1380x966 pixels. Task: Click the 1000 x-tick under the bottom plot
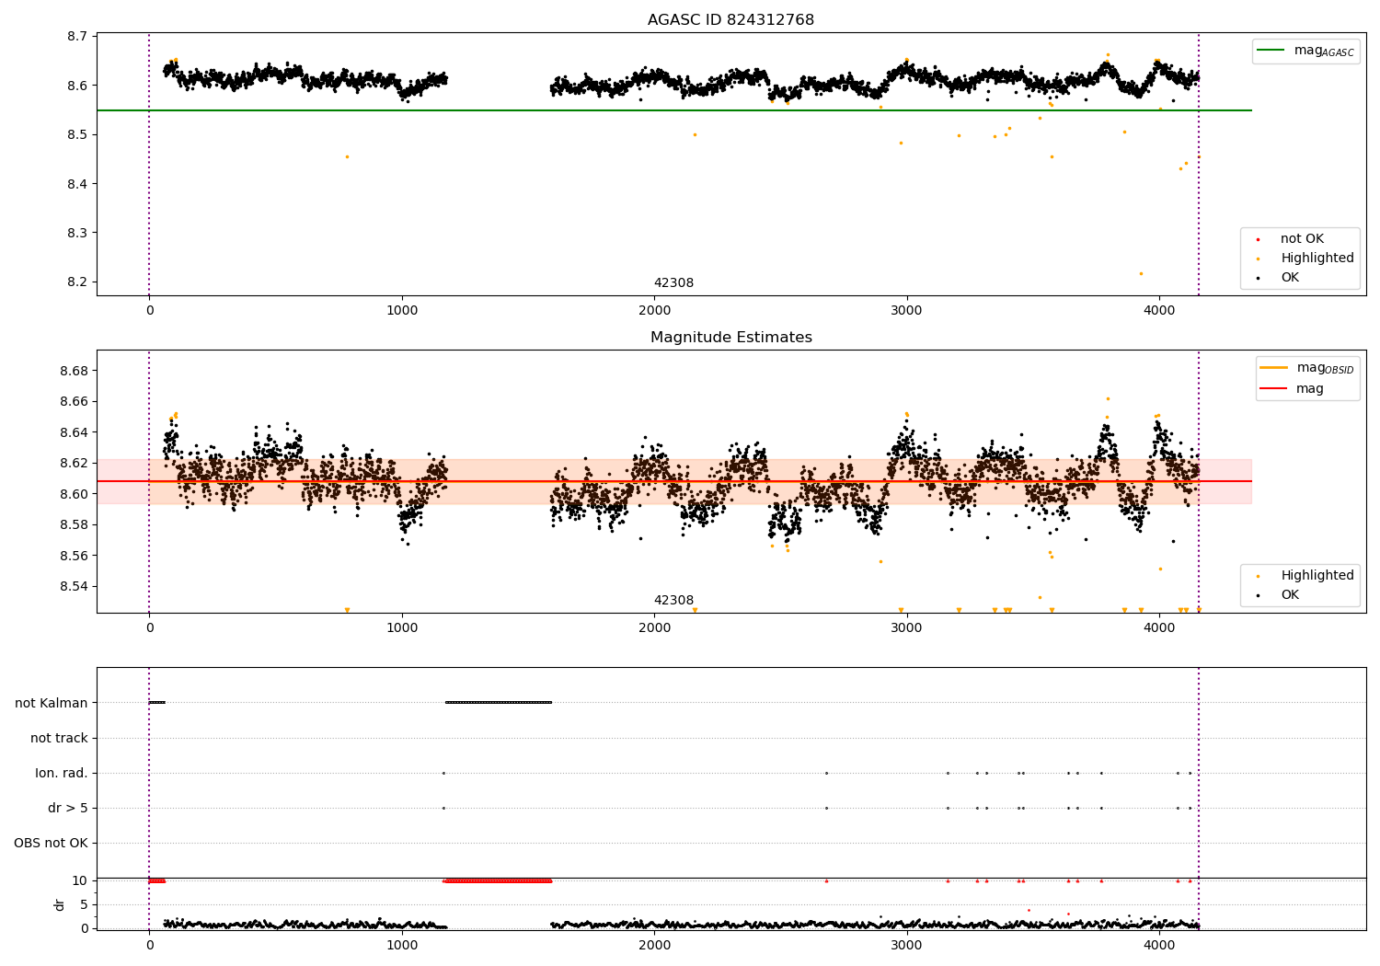(402, 945)
